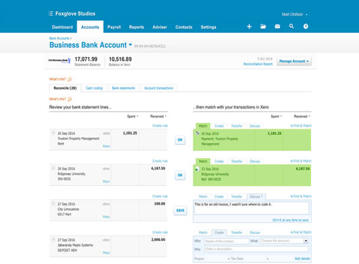Expand options arrow for Ridgeway University line
Viewport: 359px width, 264px height.
coord(53,168)
